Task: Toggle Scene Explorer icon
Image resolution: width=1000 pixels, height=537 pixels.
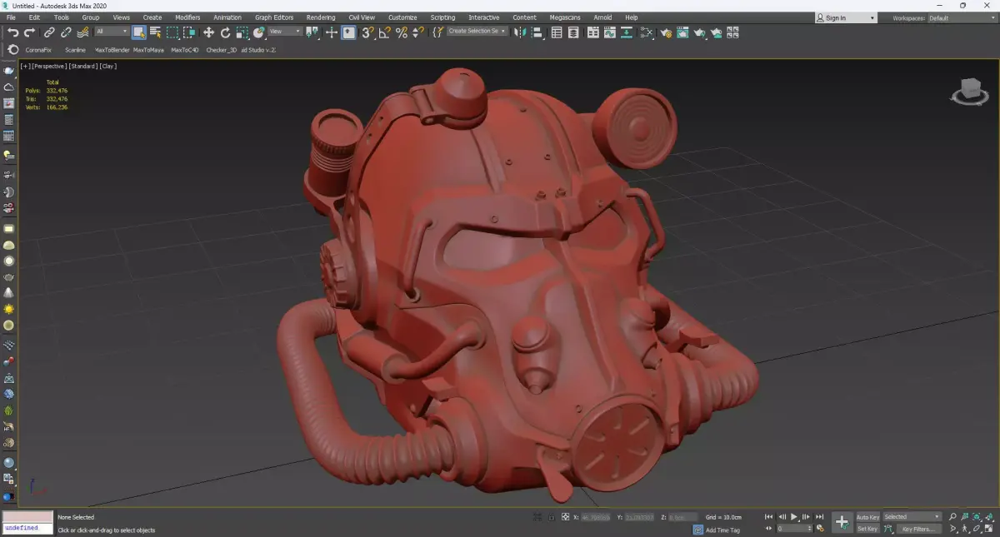Action: point(557,32)
